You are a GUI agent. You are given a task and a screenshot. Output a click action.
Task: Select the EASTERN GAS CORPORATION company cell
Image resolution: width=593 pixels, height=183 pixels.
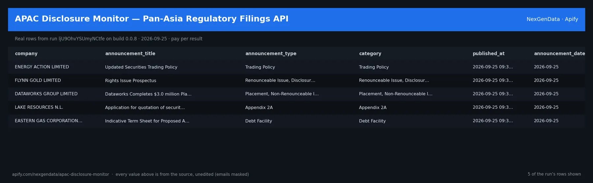coord(48,121)
